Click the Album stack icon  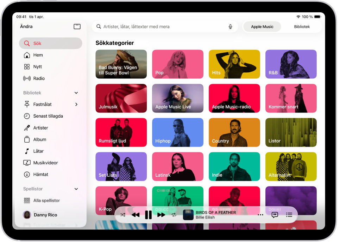27,139
